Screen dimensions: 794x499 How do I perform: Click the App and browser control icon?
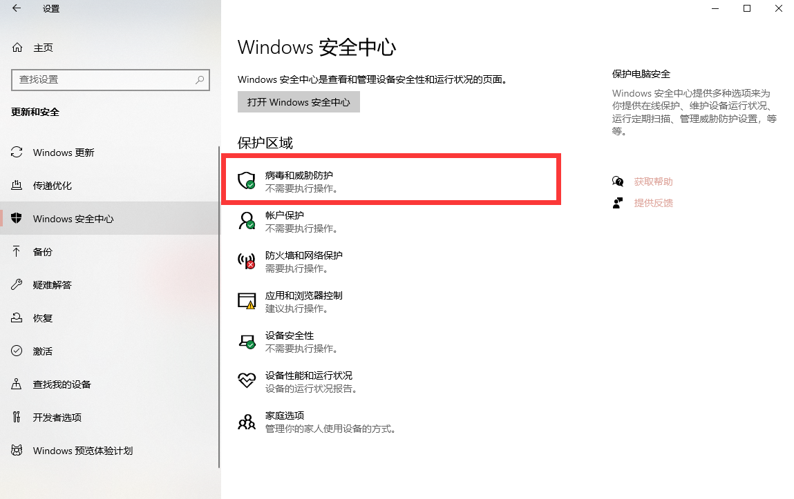pyautogui.click(x=247, y=301)
